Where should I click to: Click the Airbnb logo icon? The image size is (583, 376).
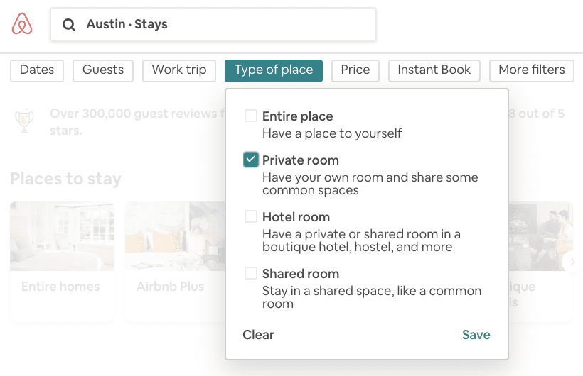point(22,23)
